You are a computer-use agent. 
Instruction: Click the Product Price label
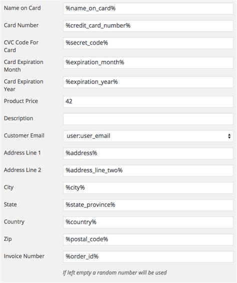point(21,101)
